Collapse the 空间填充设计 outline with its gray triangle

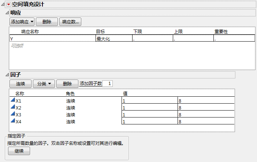point(3,4)
